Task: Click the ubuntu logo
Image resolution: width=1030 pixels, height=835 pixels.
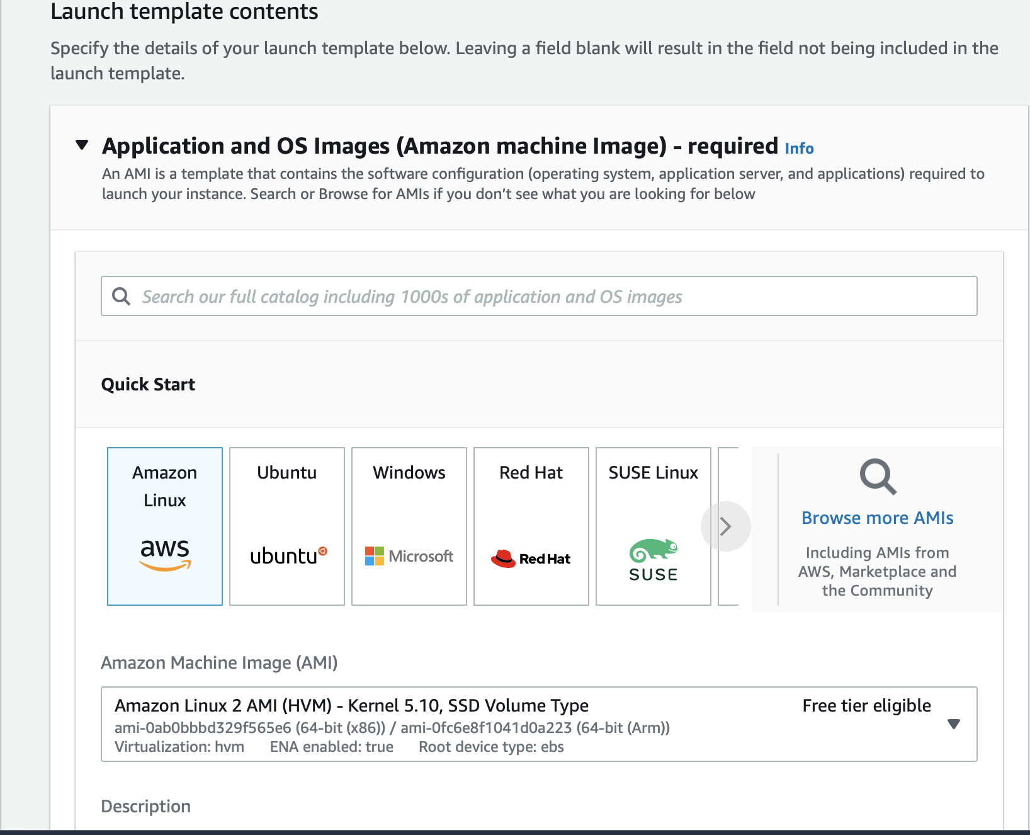Action: (288, 556)
